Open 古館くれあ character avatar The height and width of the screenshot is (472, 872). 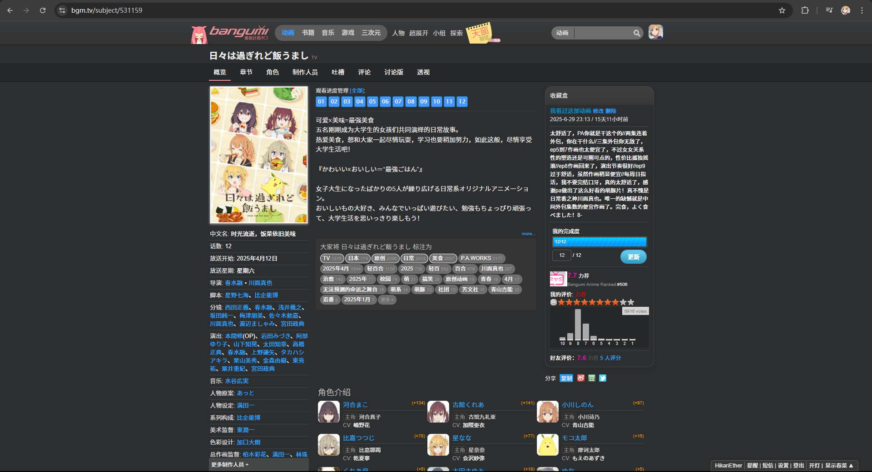point(438,412)
